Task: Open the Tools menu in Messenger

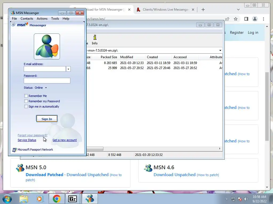Action: click(55, 19)
